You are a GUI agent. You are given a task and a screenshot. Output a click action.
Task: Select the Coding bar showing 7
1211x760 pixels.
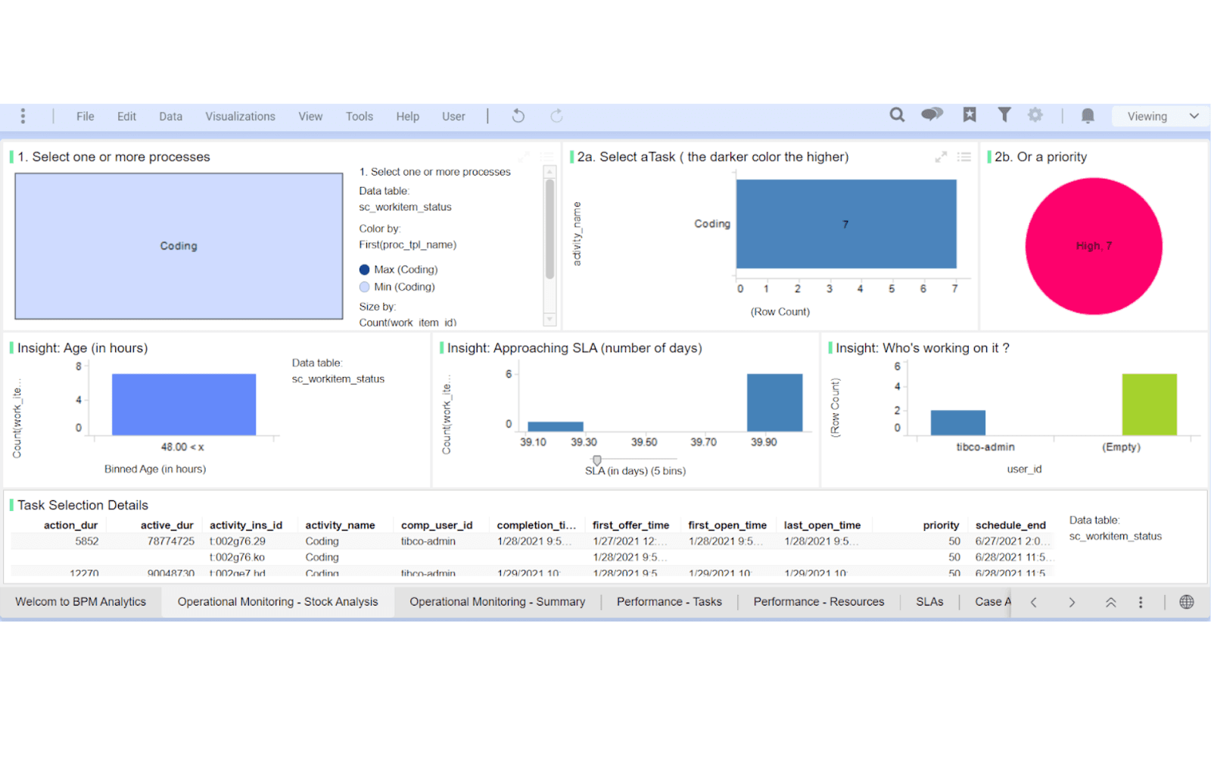click(846, 224)
